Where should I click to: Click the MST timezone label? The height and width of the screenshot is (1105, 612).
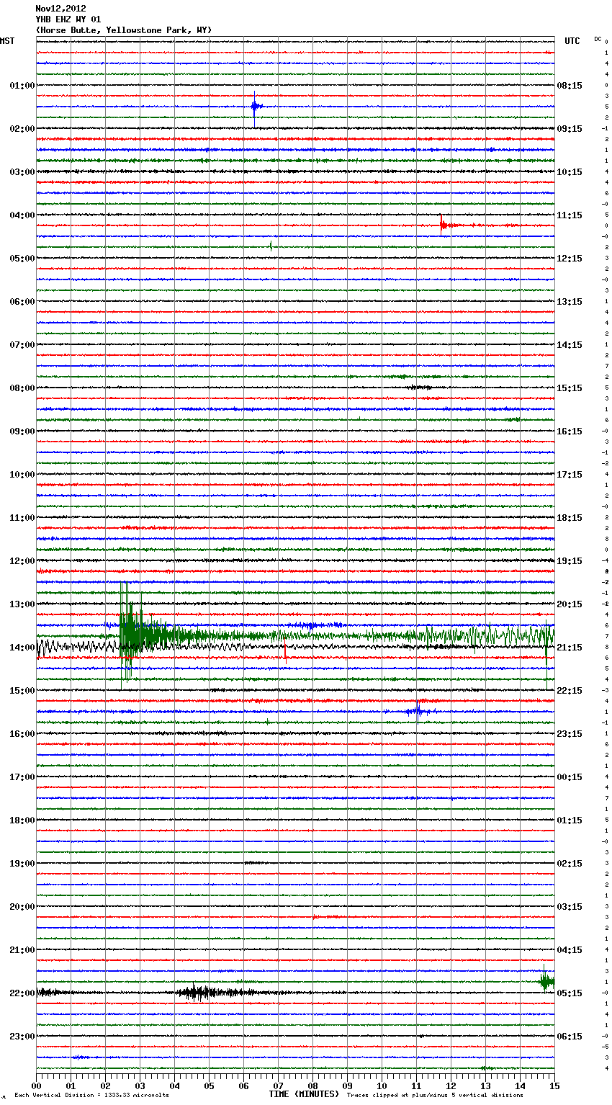tap(7, 41)
